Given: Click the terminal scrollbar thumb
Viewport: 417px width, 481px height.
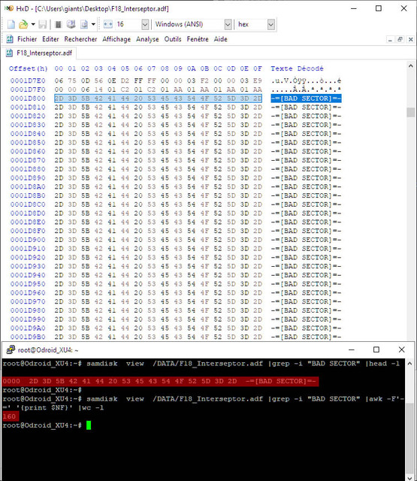Looking at the screenshot, I should 409,438.
